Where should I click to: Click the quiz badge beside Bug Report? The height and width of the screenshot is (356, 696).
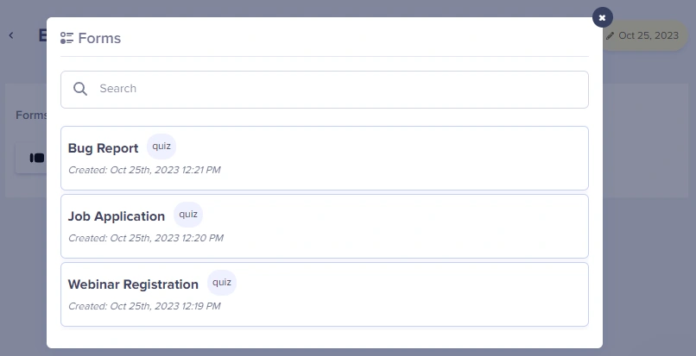(x=161, y=147)
